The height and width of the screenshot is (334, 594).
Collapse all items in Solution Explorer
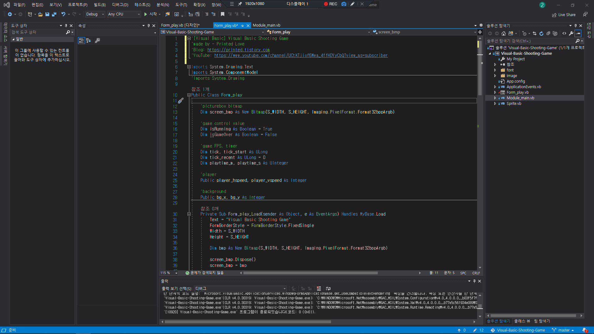pos(548,33)
